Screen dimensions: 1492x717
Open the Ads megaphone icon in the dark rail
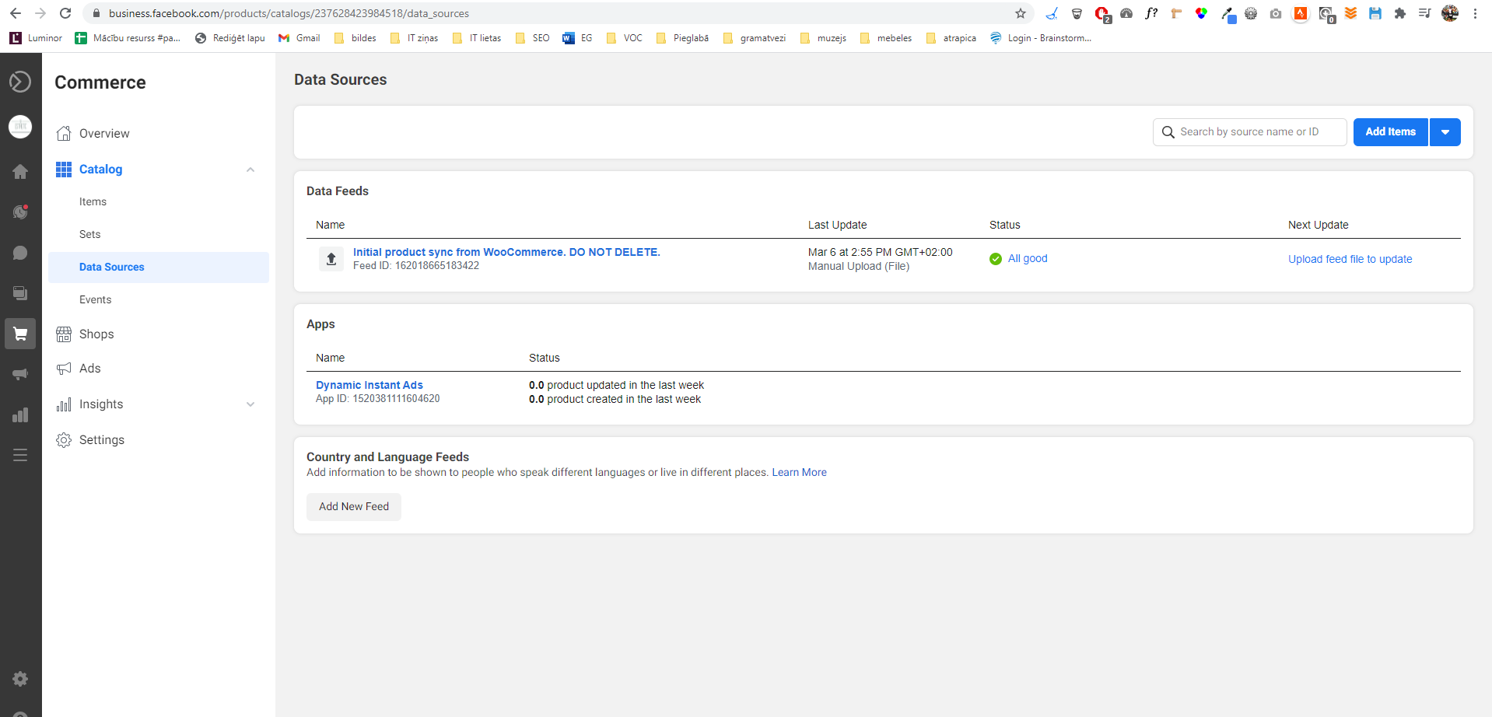pyautogui.click(x=20, y=374)
